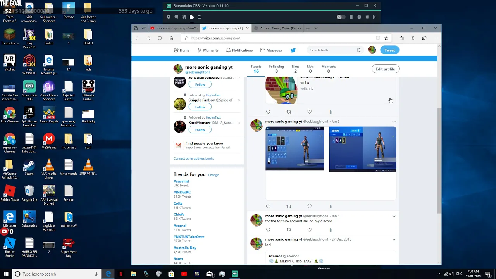The height and width of the screenshot is (279, 496).
Task: Expand options chevron on 'fortnite account sell' tweet
Action: (x=394, y=216)
